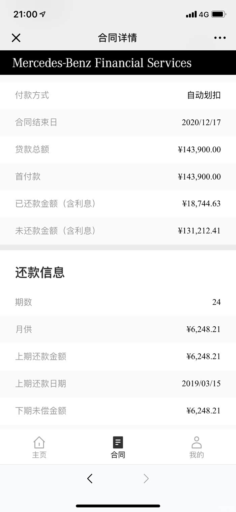The image size is (236, 512).
Task: Tap the contract document icon
Action: click(118, 442)
